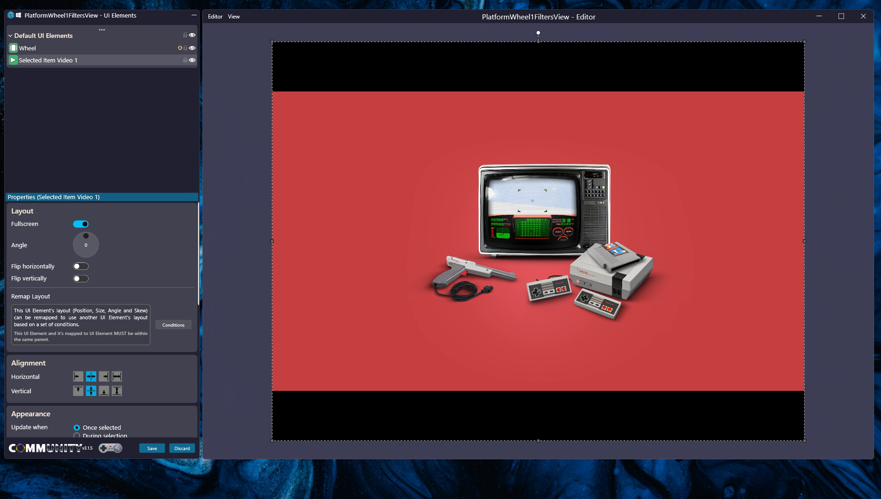Align vertically to the bottom edge
The image size is (881, 499).
click(104, 391)
